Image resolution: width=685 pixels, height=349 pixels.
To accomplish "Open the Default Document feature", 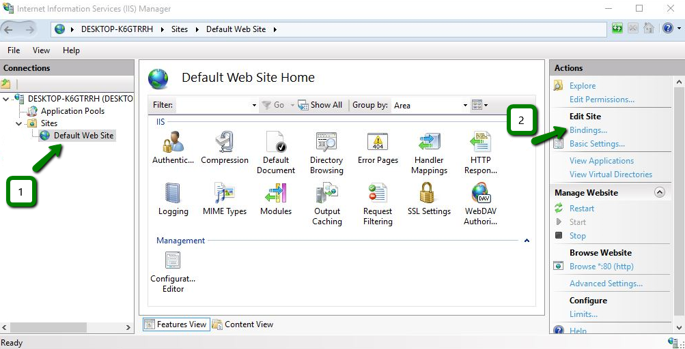I will (275, 143).
